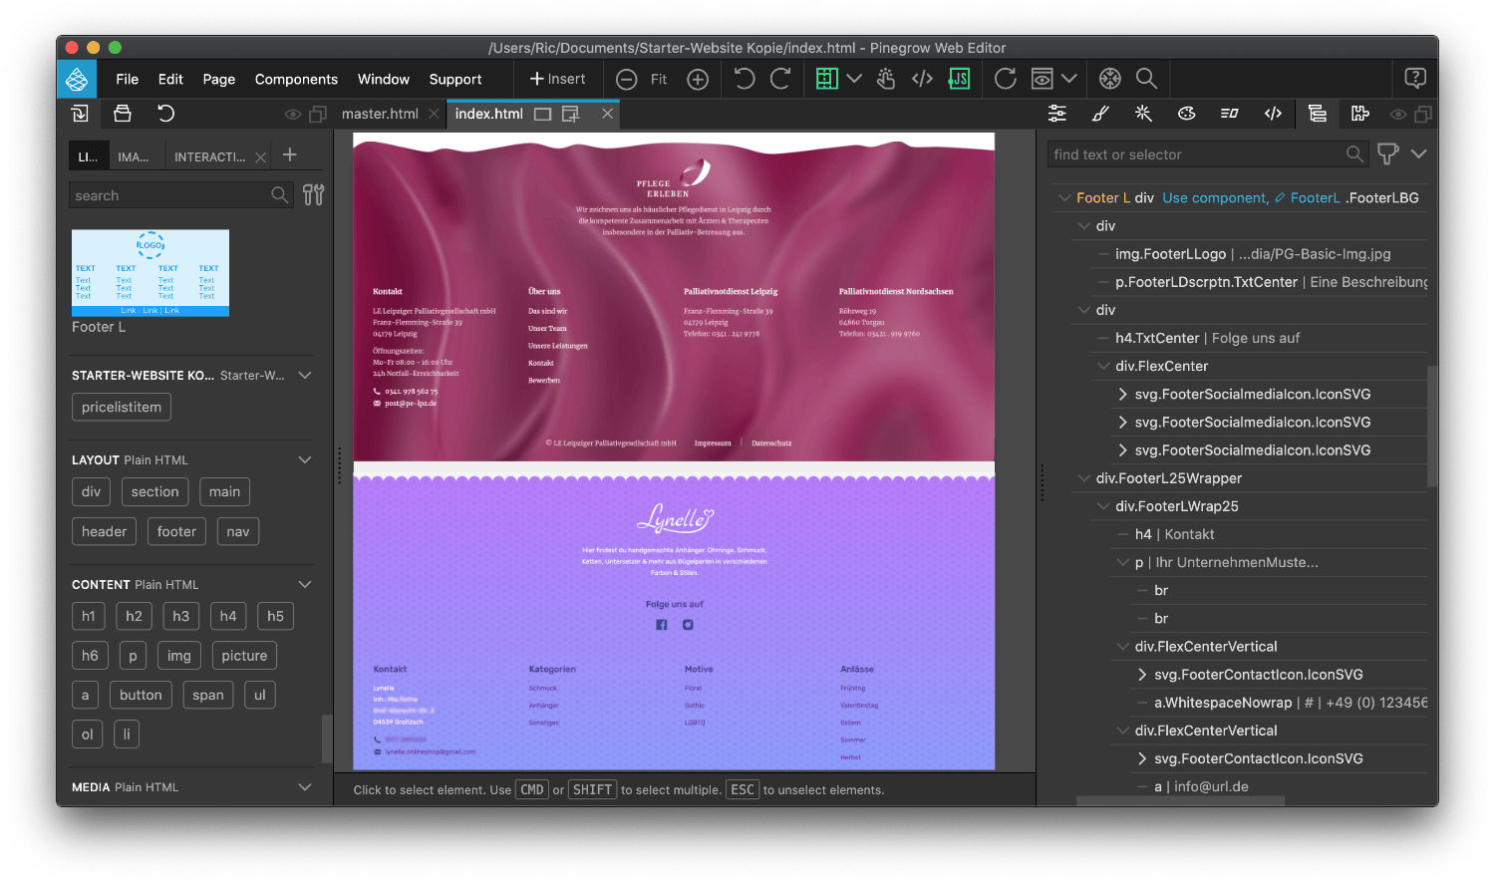This screenshot has width=1495, height=881.
Task: Open the Components menu
Action: coord(296,80)
